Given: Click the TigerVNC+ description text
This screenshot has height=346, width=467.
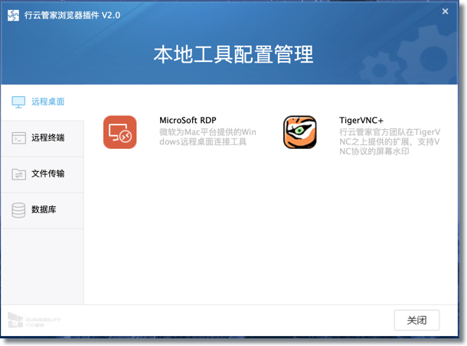Looking at the screenshot, I should [389, 143].
